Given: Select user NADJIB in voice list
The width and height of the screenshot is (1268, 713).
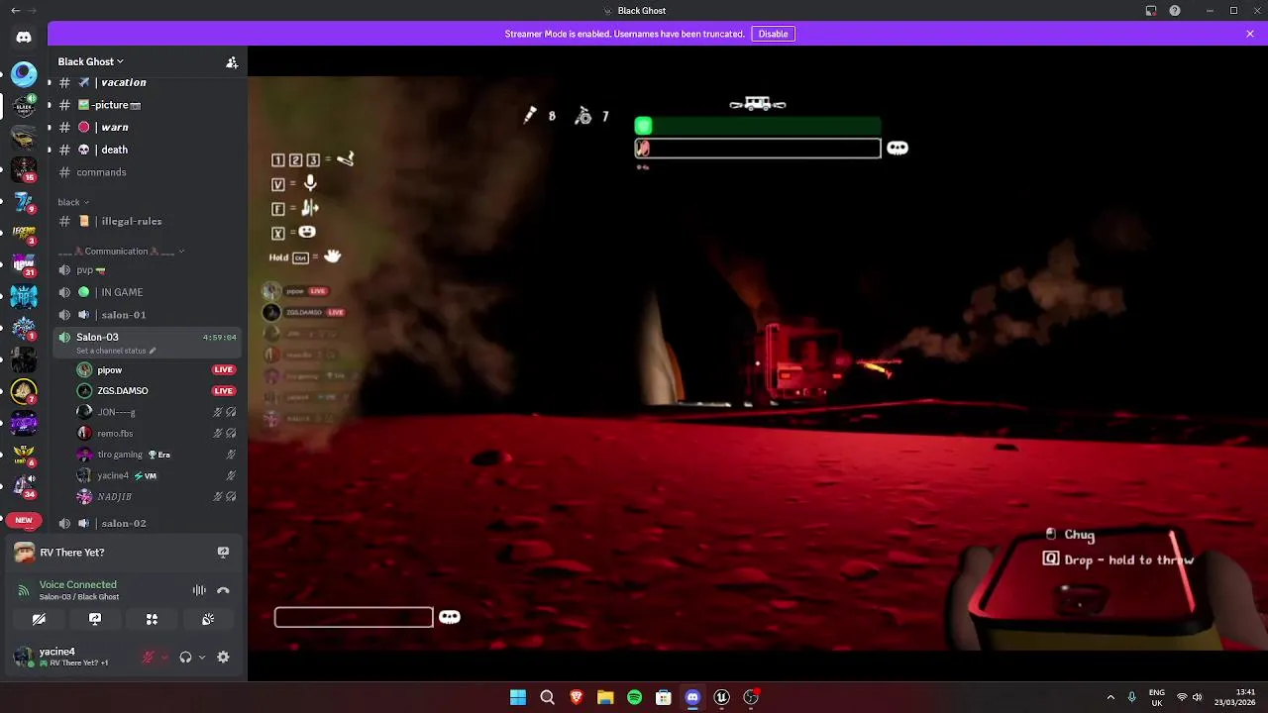Looking at the screenshot, I should click(157, 497).
